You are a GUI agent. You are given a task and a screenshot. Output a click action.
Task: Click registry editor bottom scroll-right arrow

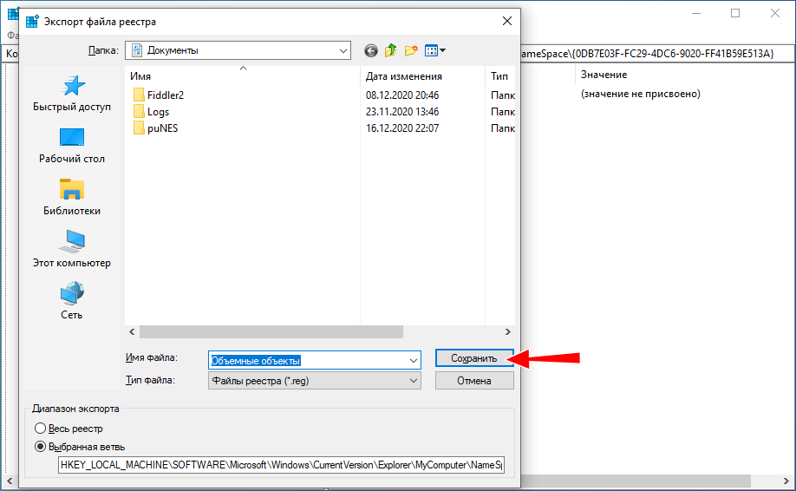click(786, 481)
